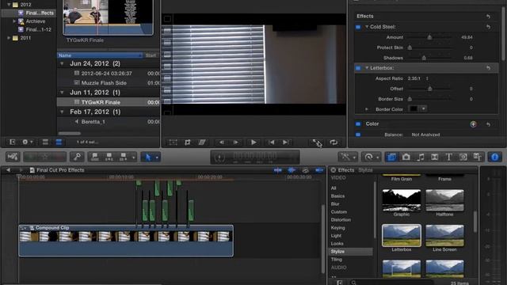The image size is (507, 285).
Task: Select the Blur effects category
Action: point(335,204)
